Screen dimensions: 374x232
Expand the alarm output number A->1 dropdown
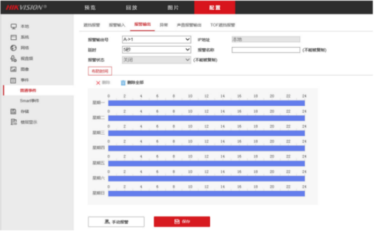point(157,39)
